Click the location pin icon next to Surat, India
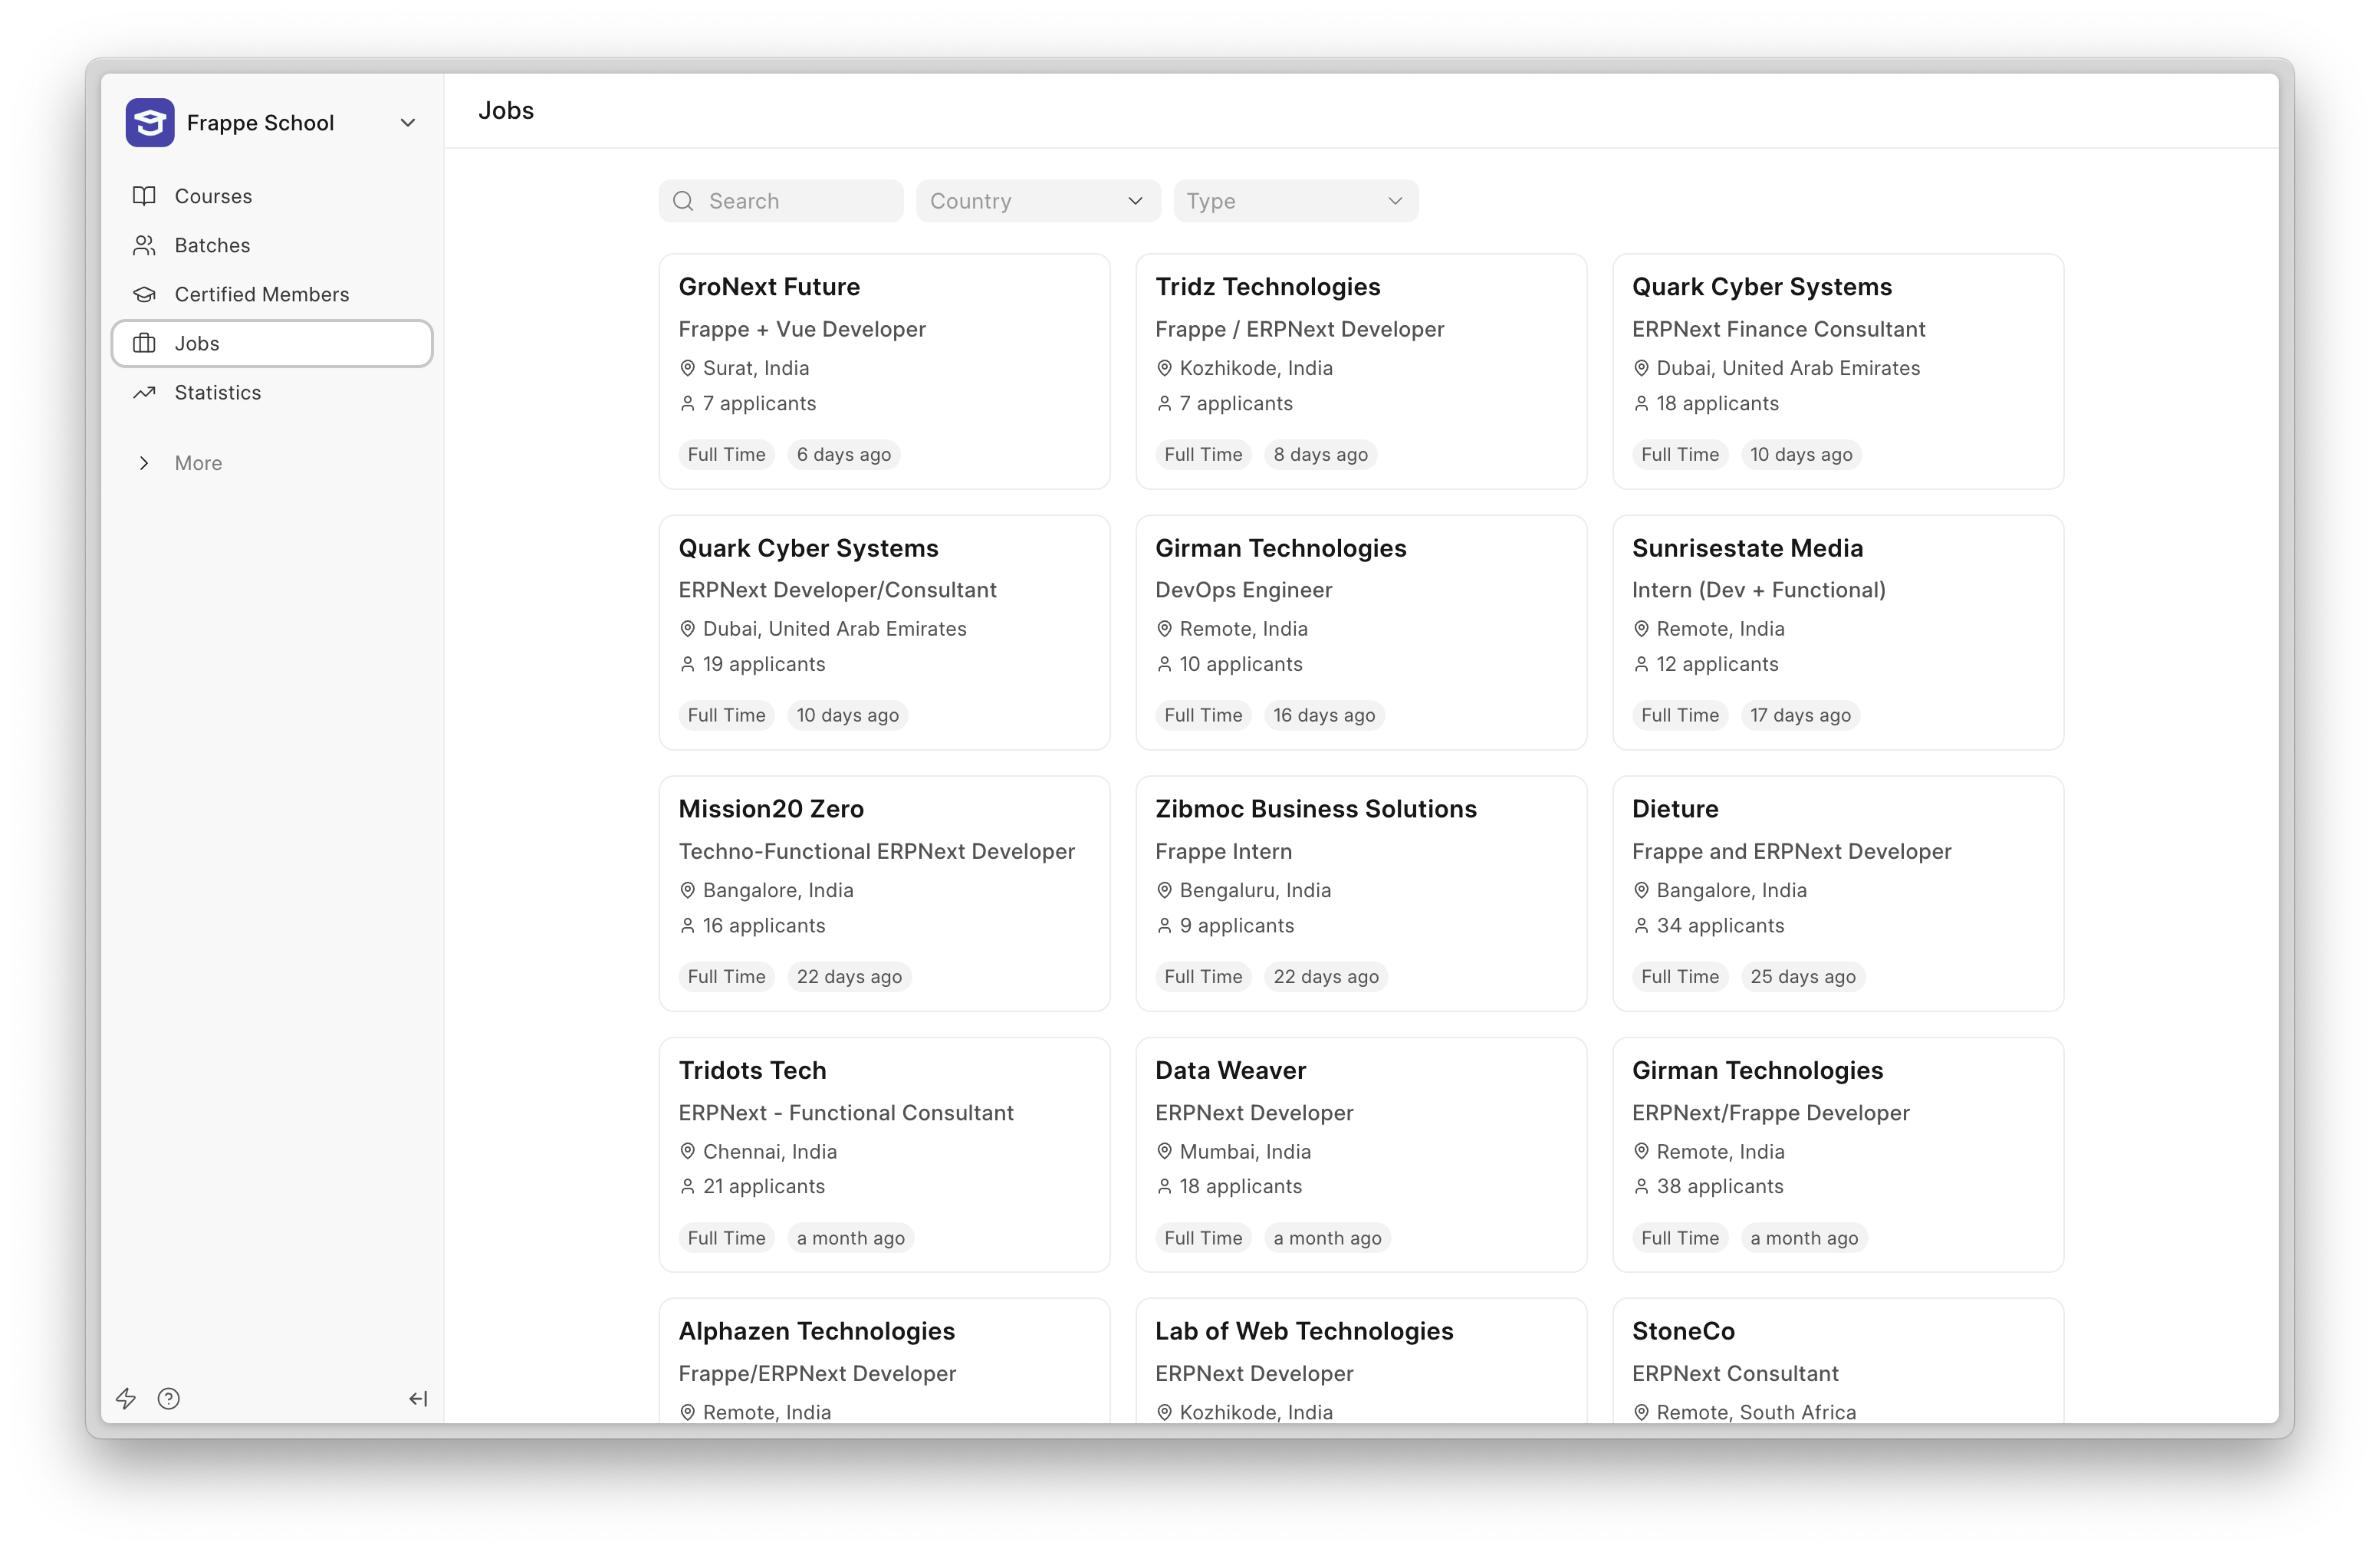 click(688, 368)
